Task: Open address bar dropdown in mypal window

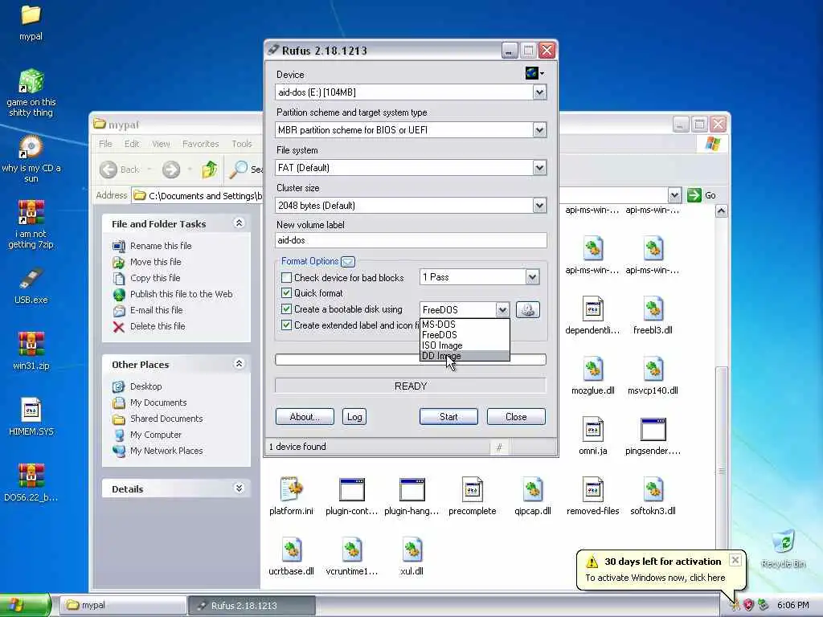Action: point(674,196)
